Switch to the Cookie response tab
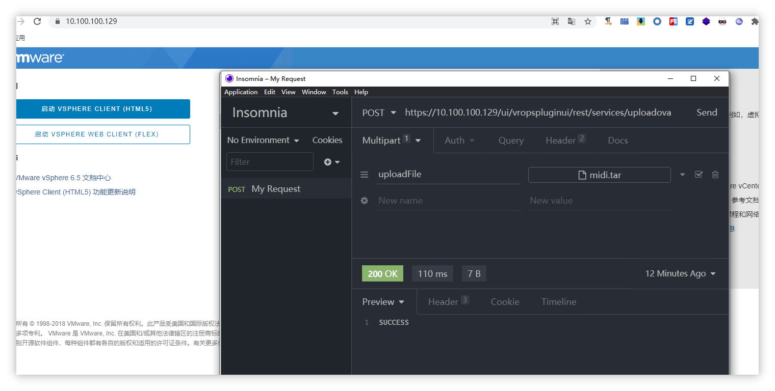 505,302
